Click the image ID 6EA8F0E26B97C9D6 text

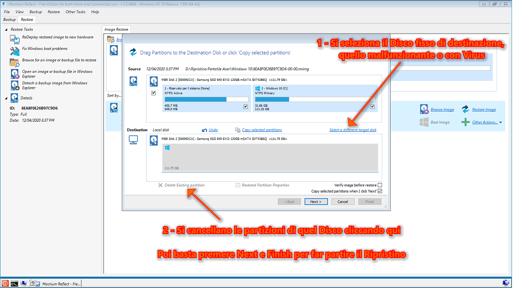tap(40, 108)
